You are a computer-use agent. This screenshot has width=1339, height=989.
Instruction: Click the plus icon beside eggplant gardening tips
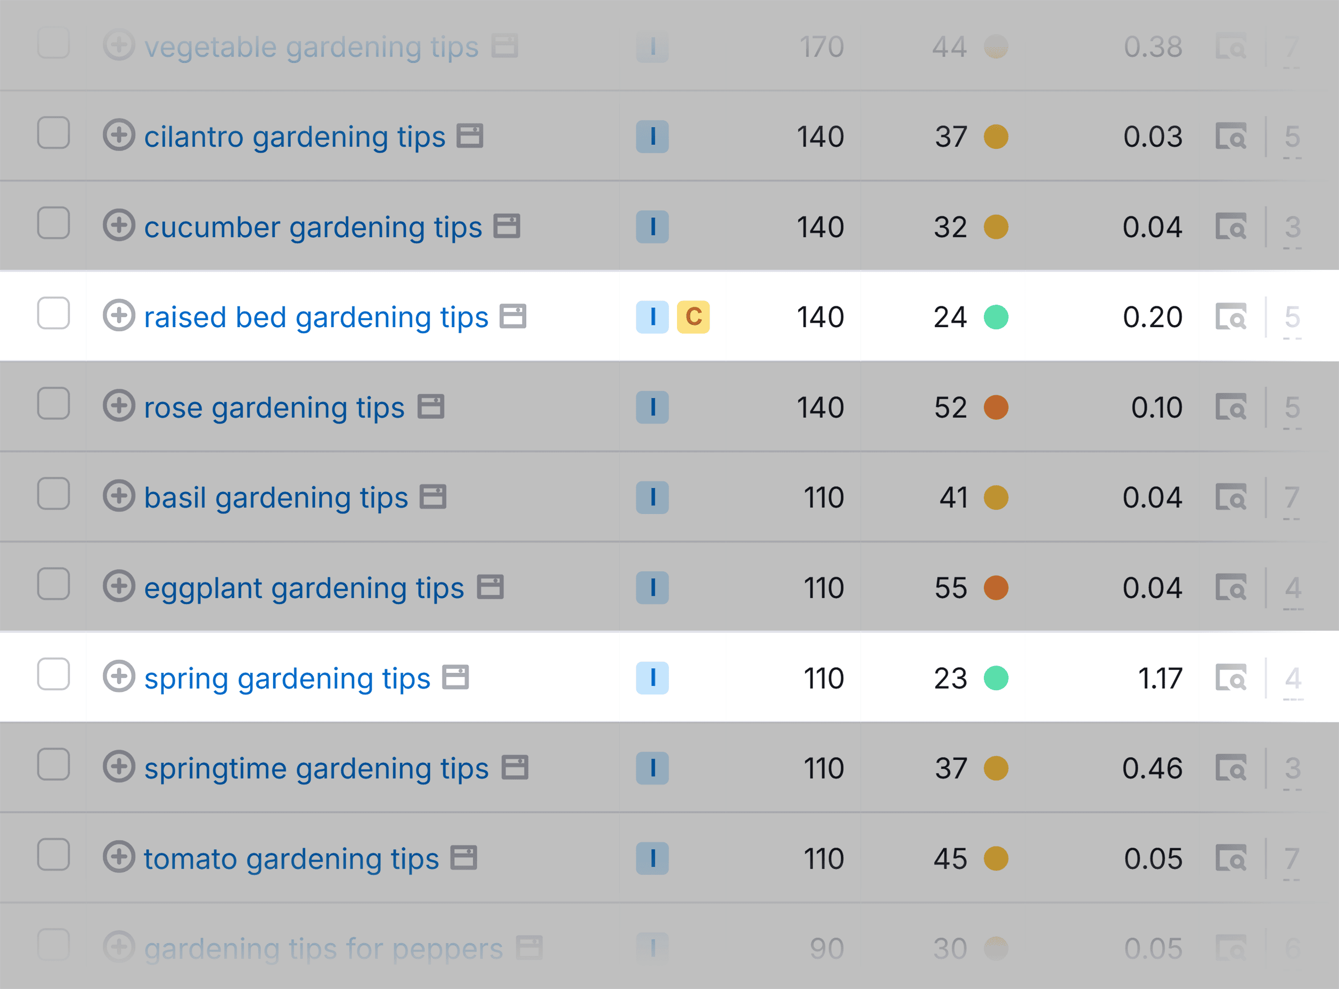pos(118,586)
